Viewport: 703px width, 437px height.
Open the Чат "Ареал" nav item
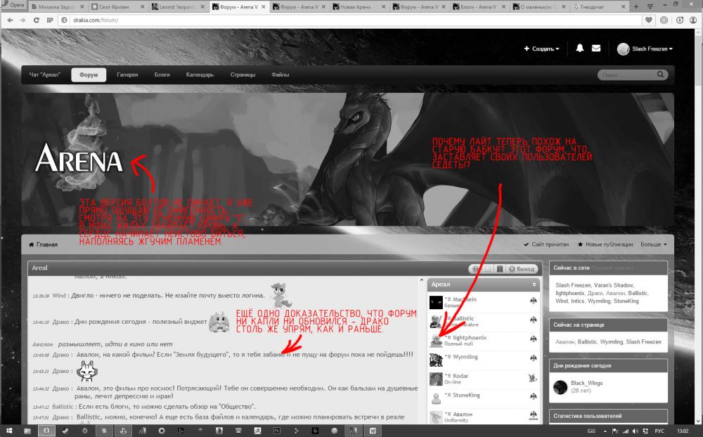point(44,75)
